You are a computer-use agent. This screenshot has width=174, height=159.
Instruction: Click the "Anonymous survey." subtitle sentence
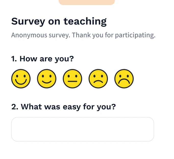coord(40,35)
